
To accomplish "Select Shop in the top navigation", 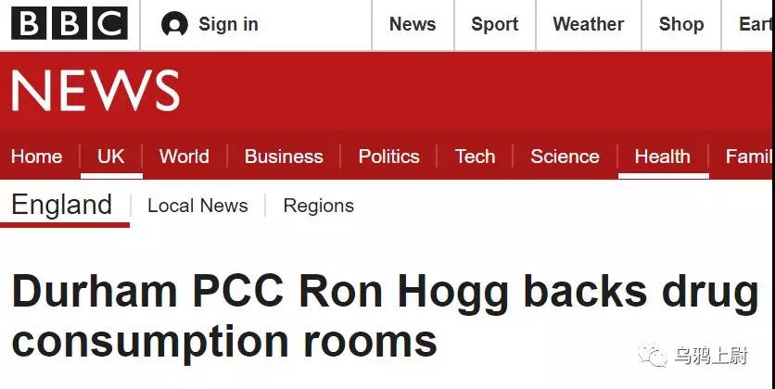I will [x=681, y=24].
